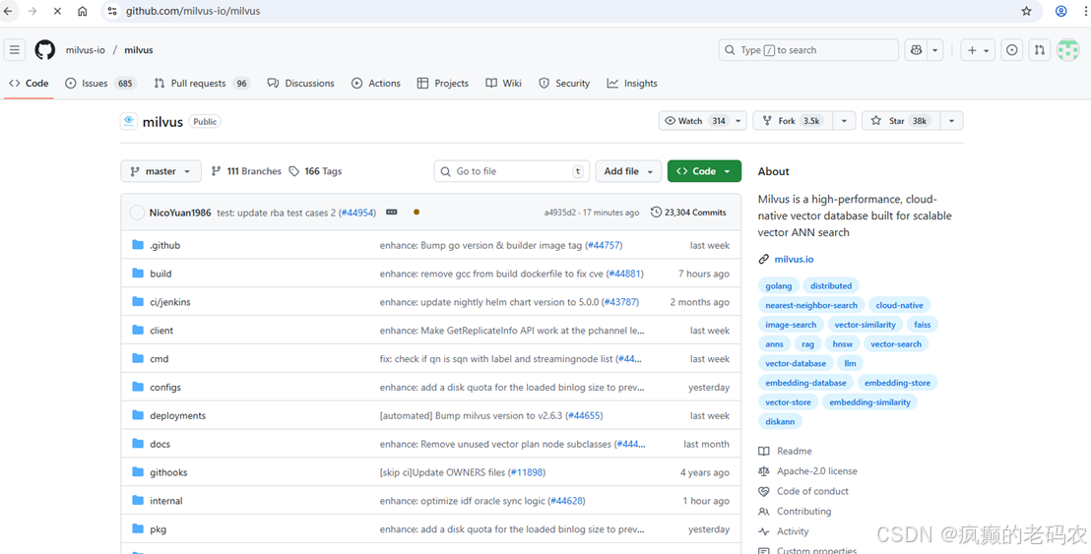Open the Security tab
Screen dimensions: 1091x554
pyautogui.click(x=564, y=84)
